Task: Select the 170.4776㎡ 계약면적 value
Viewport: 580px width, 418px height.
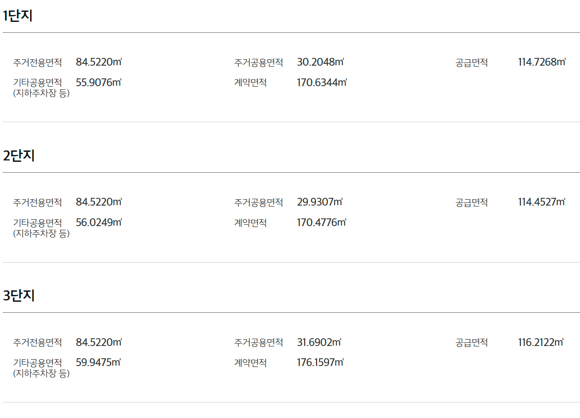Action: tap(321, 222)
